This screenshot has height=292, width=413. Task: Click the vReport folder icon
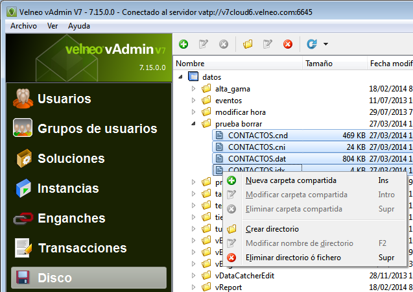pyautogui.click(x=206, y=286)
